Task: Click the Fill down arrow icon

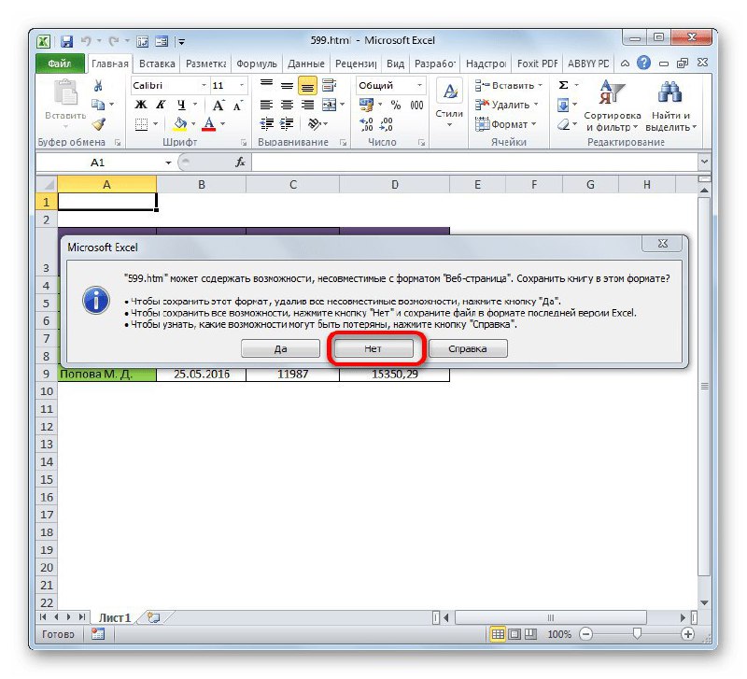Action: pyautogui.click(x=563, y=105)
